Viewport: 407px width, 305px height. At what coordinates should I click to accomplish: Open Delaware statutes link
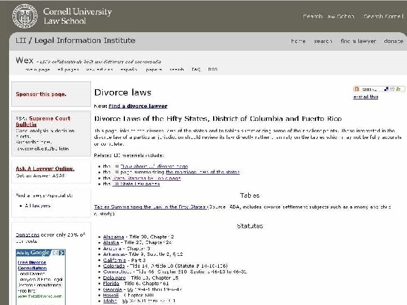click(x=114, y=278)
